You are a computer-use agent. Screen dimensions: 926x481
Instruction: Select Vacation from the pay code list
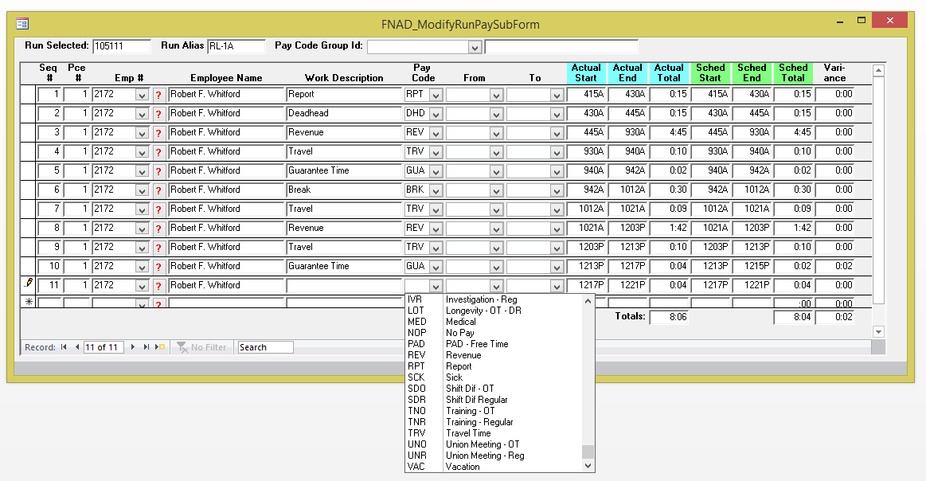[x=462, y=467]
